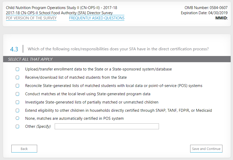
Task: Click 'None, matches are automatically certified' label
Action: (74, 118)
